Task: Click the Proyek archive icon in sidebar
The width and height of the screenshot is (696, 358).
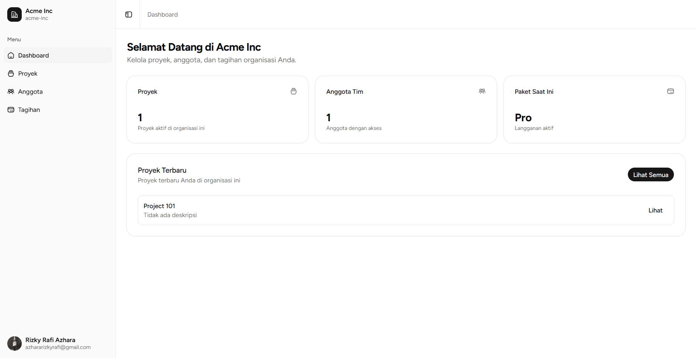Action: click(11, 73)
